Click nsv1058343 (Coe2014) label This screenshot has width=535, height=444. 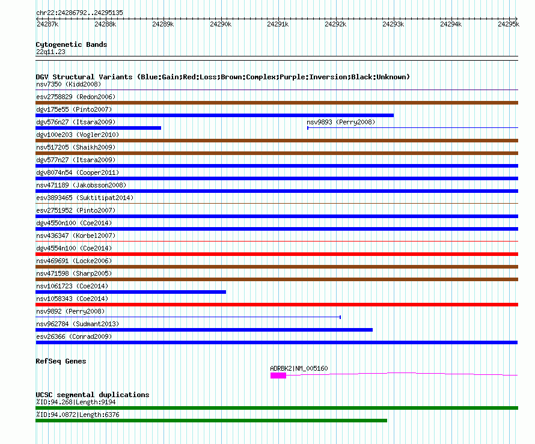72,299
